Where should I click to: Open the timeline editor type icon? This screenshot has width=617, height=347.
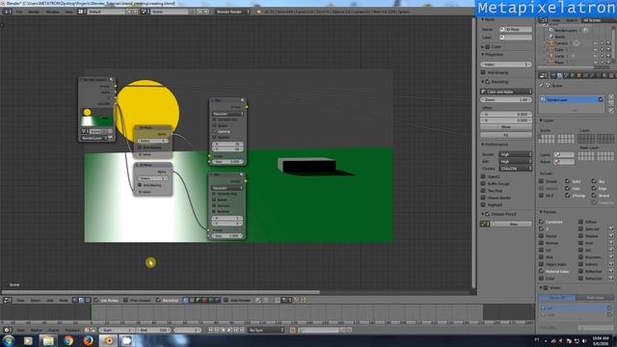point(7,330)
